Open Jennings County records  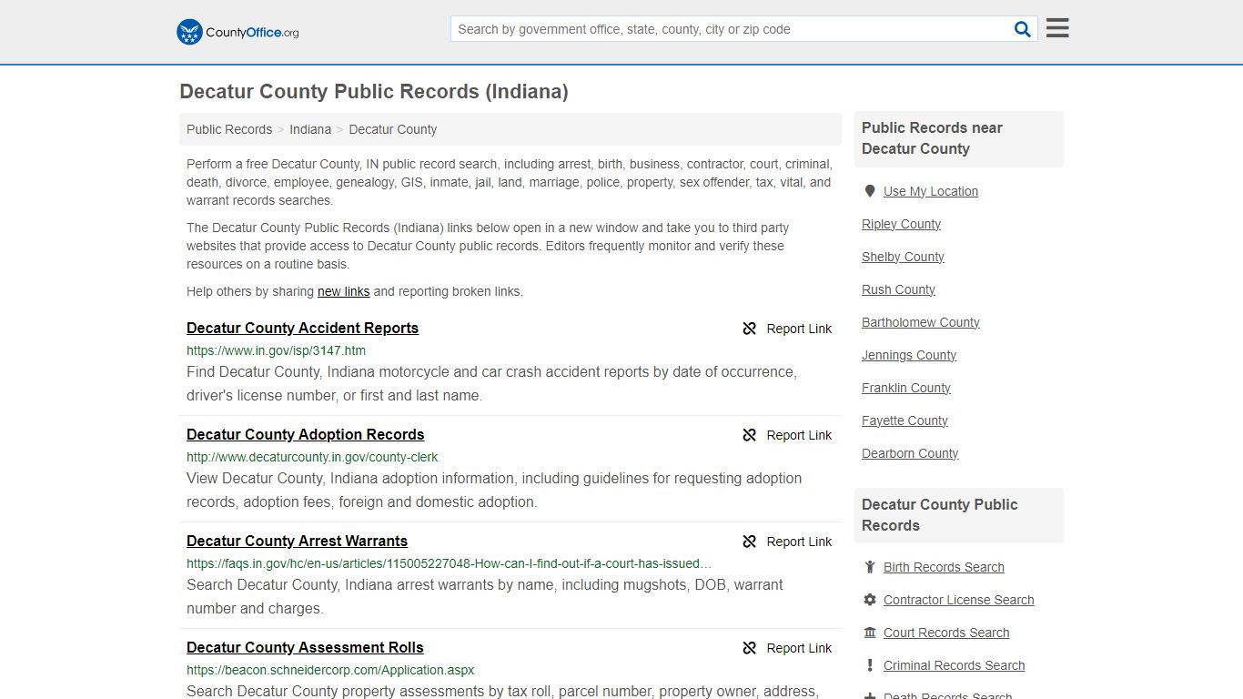[x=909, y=355]
